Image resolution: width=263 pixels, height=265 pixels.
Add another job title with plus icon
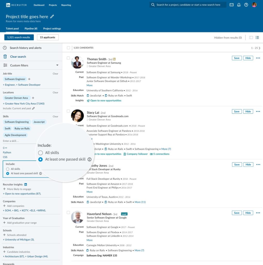[x=29, y=79]
